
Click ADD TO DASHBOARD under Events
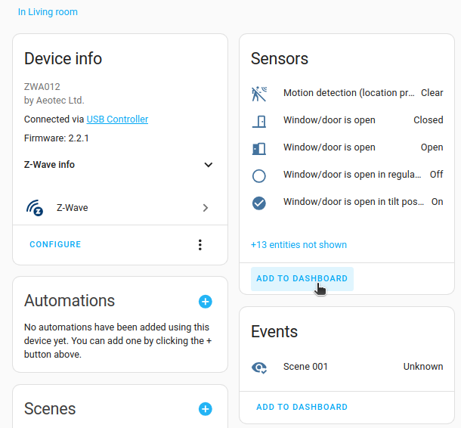pyautogui.click(x=302, y=407)
